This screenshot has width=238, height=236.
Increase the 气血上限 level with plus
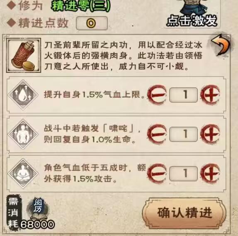tap(210, 95)
